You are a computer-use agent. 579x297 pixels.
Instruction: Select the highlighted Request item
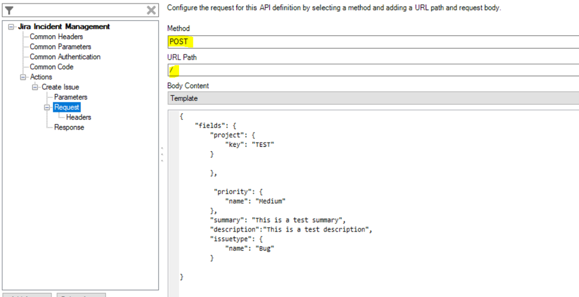[x=67, y=107]
